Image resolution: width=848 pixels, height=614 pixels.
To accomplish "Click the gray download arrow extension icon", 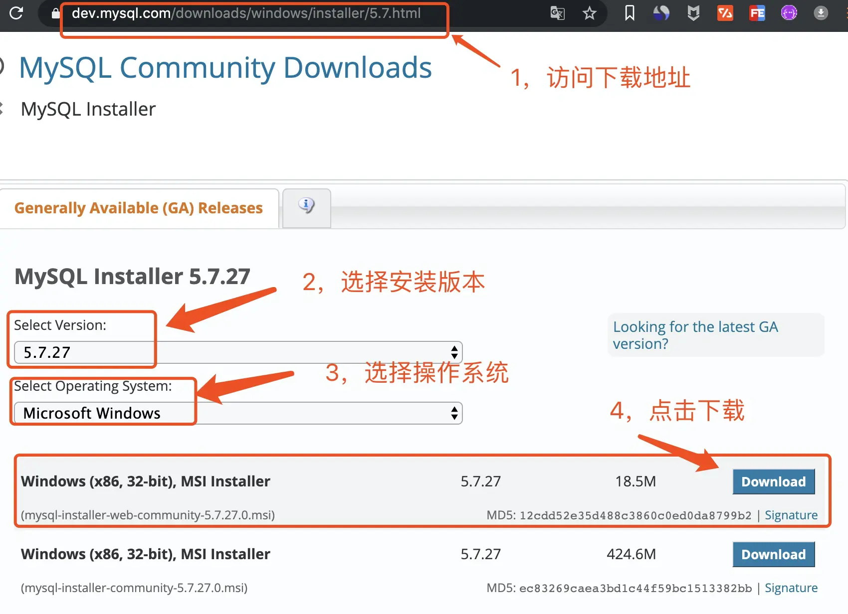I will [821, 13].
